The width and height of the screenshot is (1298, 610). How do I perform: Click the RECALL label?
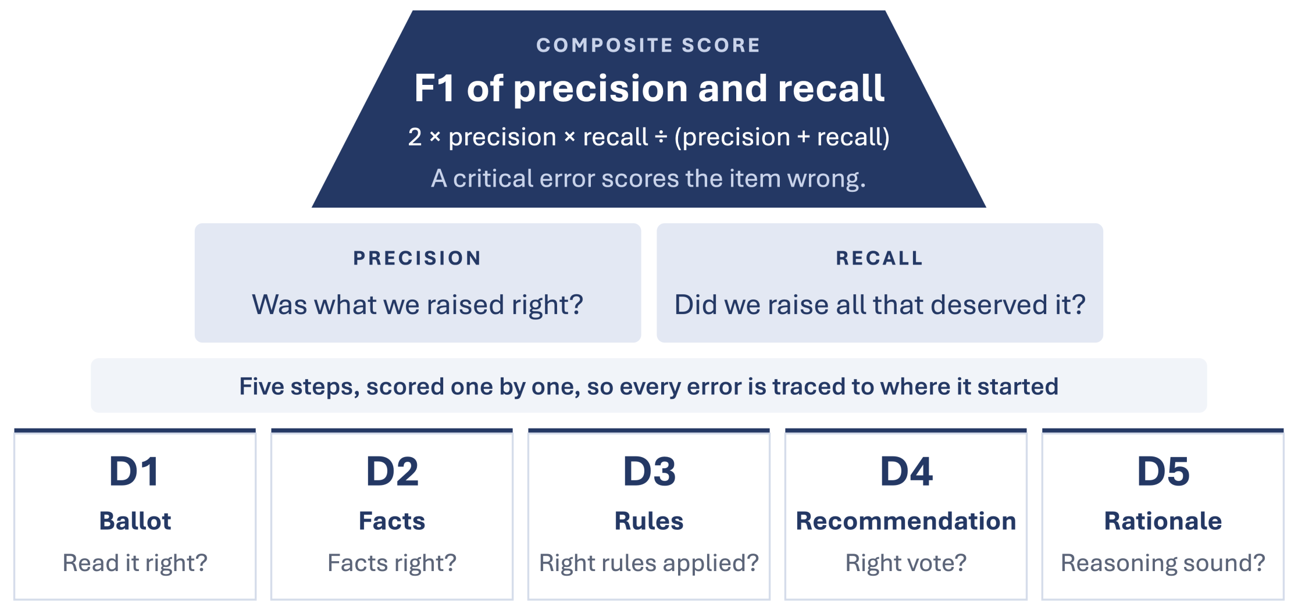coord(879,258)
